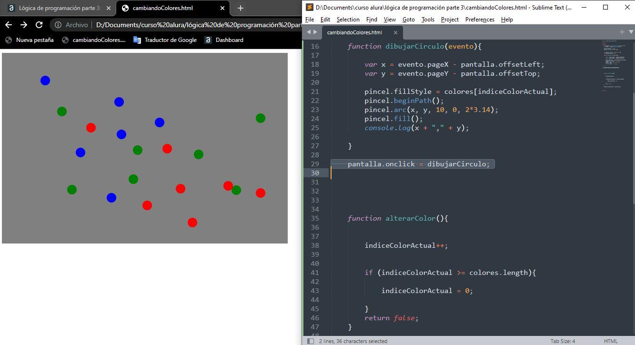Click 'indiceColorActual = 0;' line
The width and height of the screenshot is (635, 345).
[x=427, y=291]
